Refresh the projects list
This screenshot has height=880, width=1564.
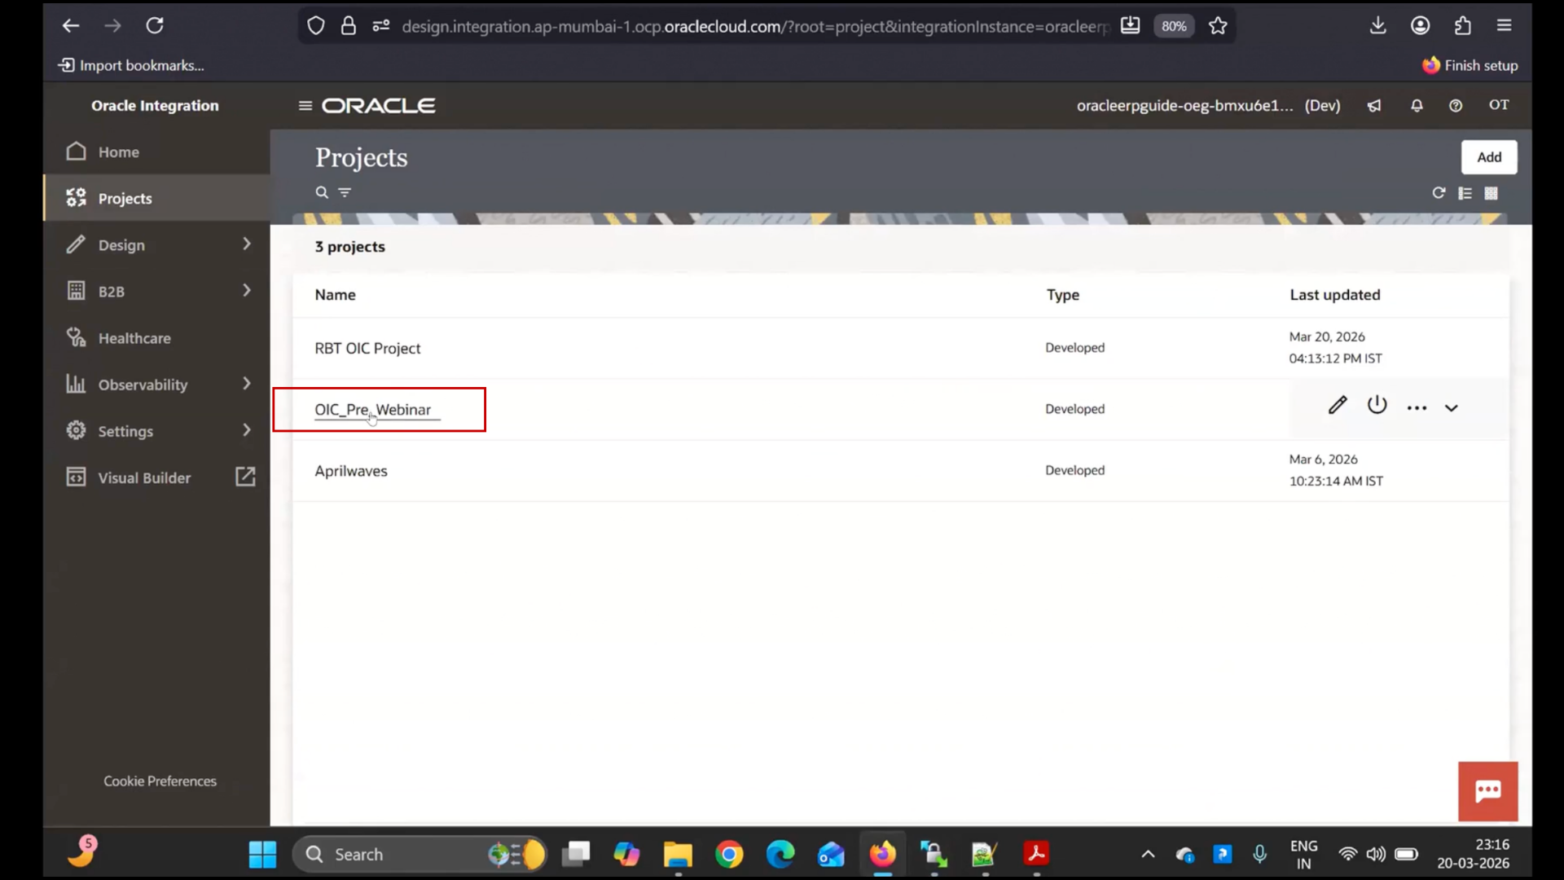(x=1439, y=193)
